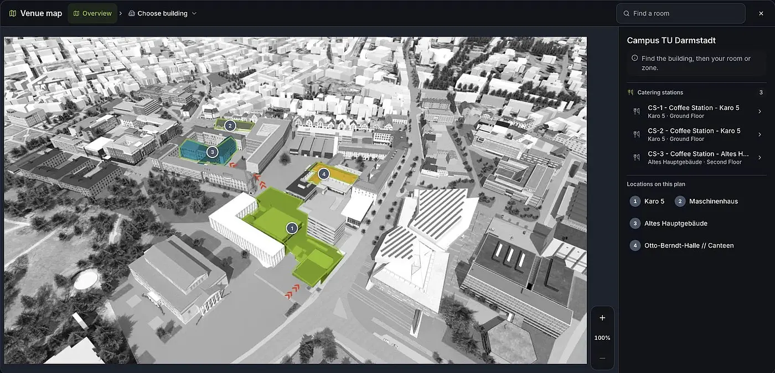This screenshot has width=775, height=373.
Task: Click number badge 1 beside Karo 5
Action: pos(635,201)
